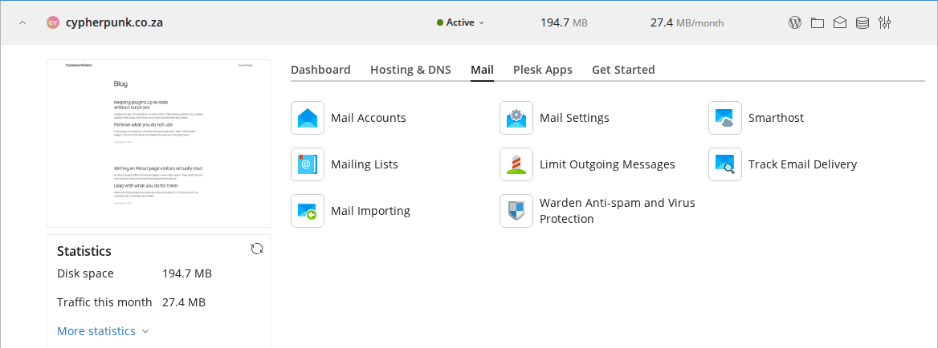Select the Mail tab

coord(482,70)
